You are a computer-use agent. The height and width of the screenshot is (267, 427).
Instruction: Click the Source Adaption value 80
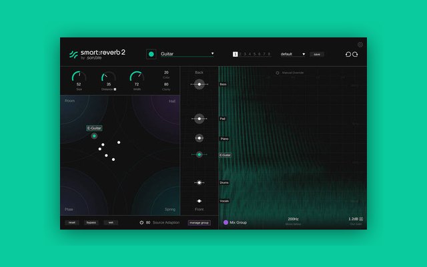click(148, 222)
